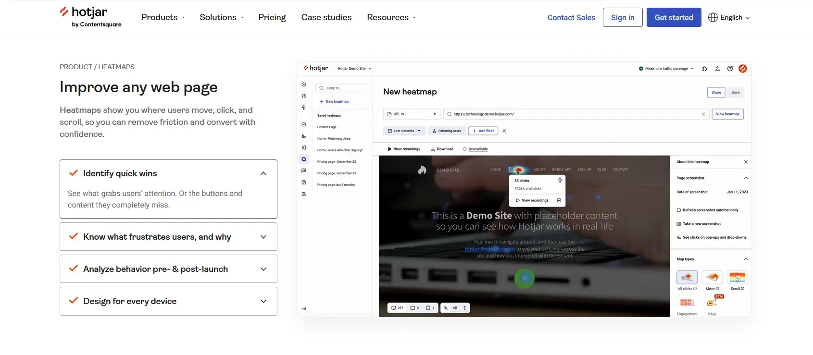Open the Products menu
The image size is (813, 355).
[163, 17]
